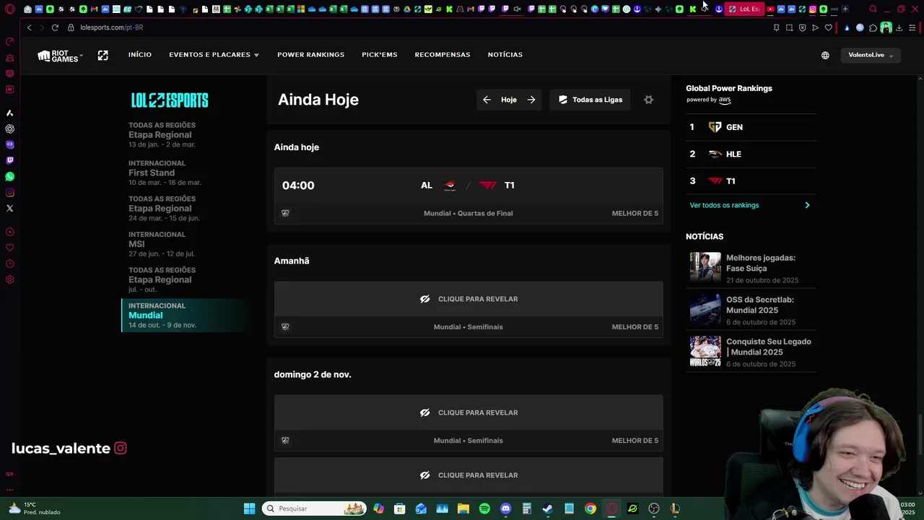Click the browser back arrow

click(x=29, y=27)
